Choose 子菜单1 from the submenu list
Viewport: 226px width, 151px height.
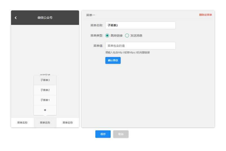click(45, 100)
